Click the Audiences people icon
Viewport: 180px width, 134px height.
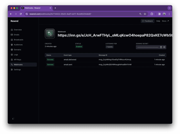(12, 45)
